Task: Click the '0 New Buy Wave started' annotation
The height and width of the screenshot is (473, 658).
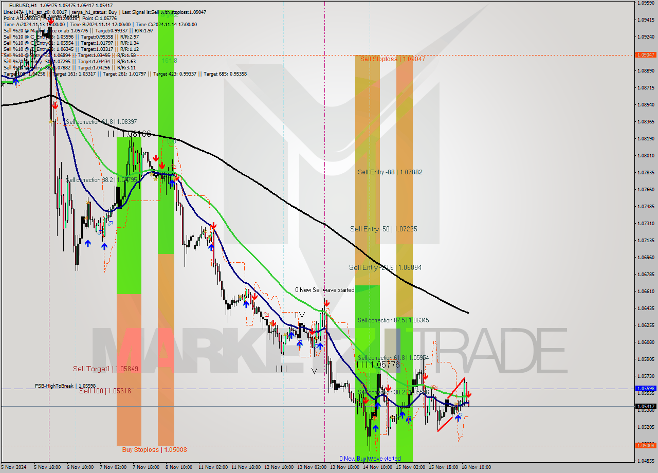Action: 370,459
